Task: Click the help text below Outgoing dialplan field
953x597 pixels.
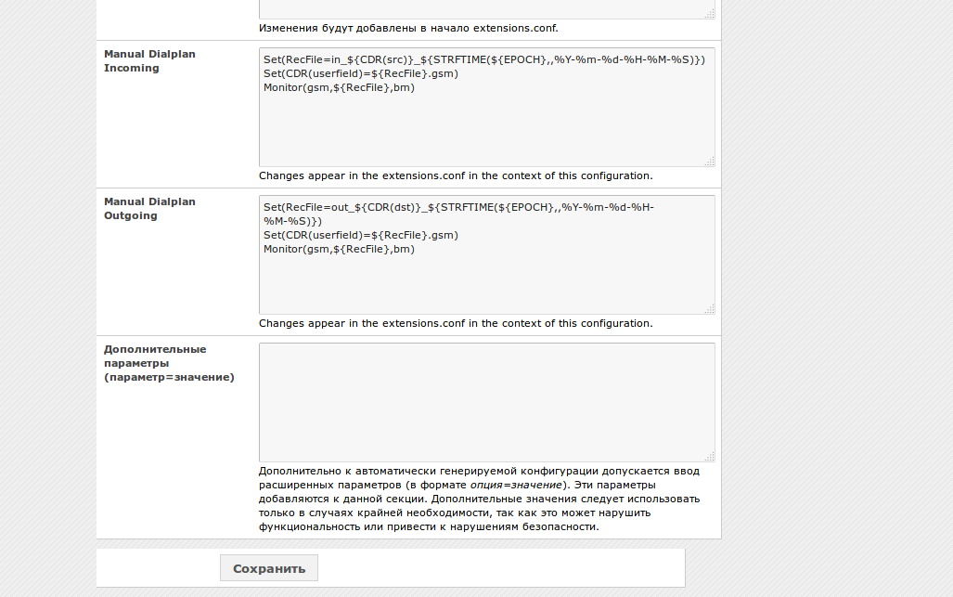Action: pyautogui.click(x=456, y=323)
